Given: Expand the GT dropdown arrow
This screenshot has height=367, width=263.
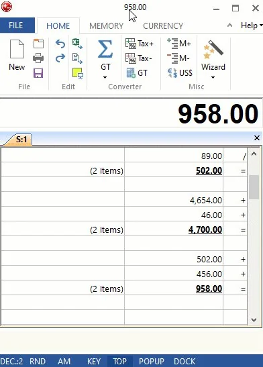Looking at the screenshot, I should pos(105,77).
